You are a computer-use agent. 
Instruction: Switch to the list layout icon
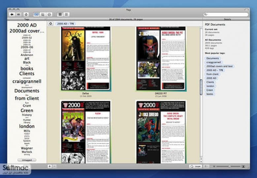66,15
